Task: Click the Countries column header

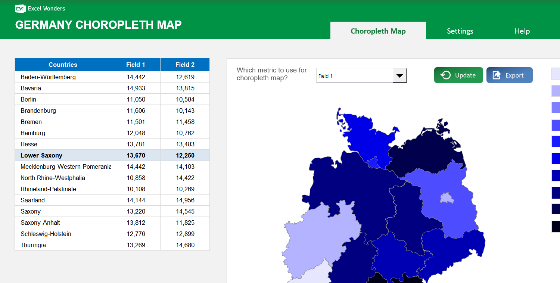Action: [x=63, y=65]
